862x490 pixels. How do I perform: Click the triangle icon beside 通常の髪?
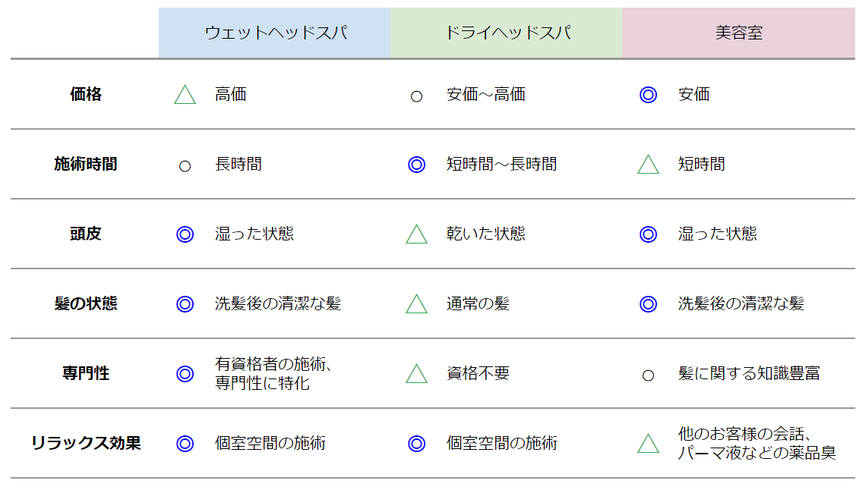coord(416,305)
